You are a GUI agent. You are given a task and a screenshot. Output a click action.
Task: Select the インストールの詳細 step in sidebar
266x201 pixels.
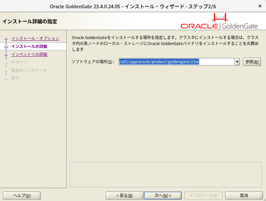(x=29, y=46)
